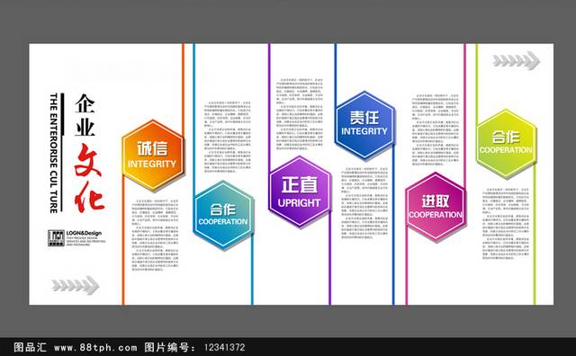
Task: Open the www.88tph.com link
Action: 95,347
